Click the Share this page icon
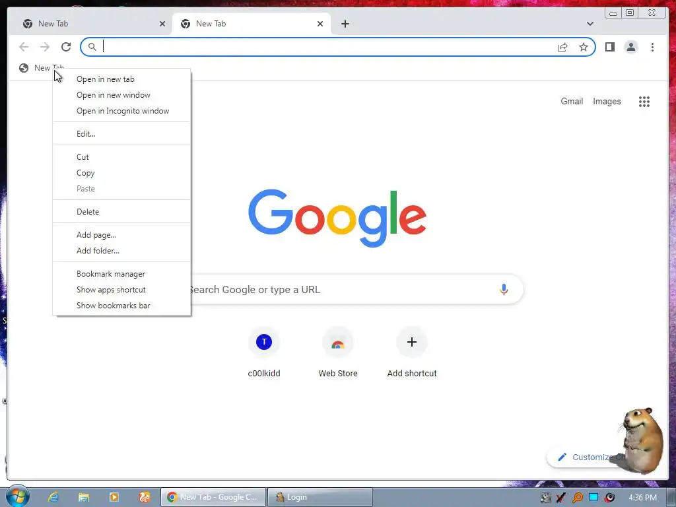Viewport: 676px width, 507px height. [562, 47]
